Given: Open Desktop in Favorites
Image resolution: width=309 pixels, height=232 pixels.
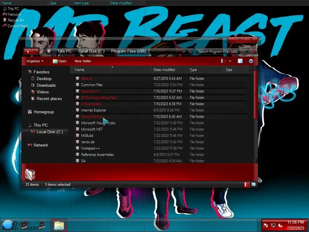Looking at the screenshot, I should 44,79.
